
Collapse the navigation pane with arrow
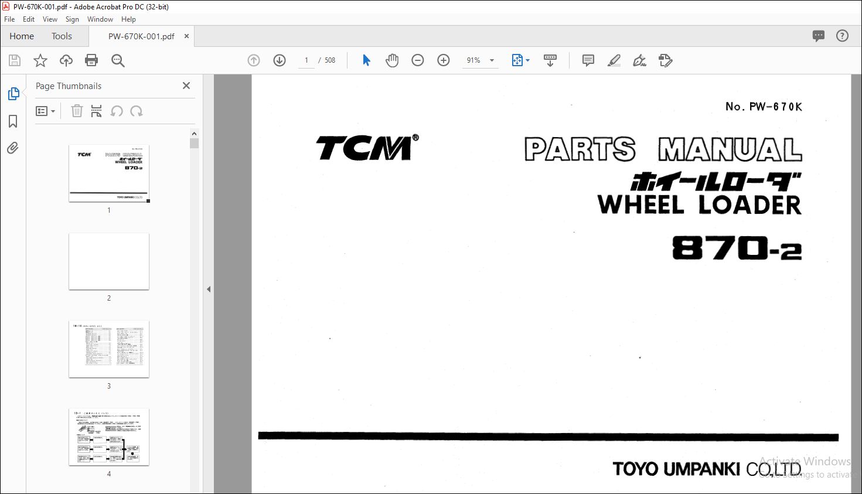[209, 289]
